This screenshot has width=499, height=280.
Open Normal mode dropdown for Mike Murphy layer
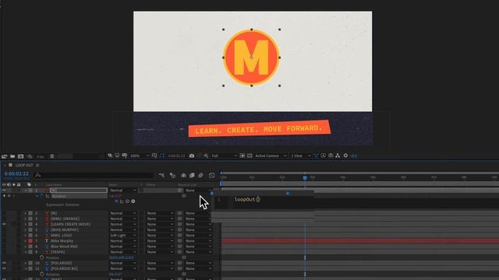(x=123, y=241)
